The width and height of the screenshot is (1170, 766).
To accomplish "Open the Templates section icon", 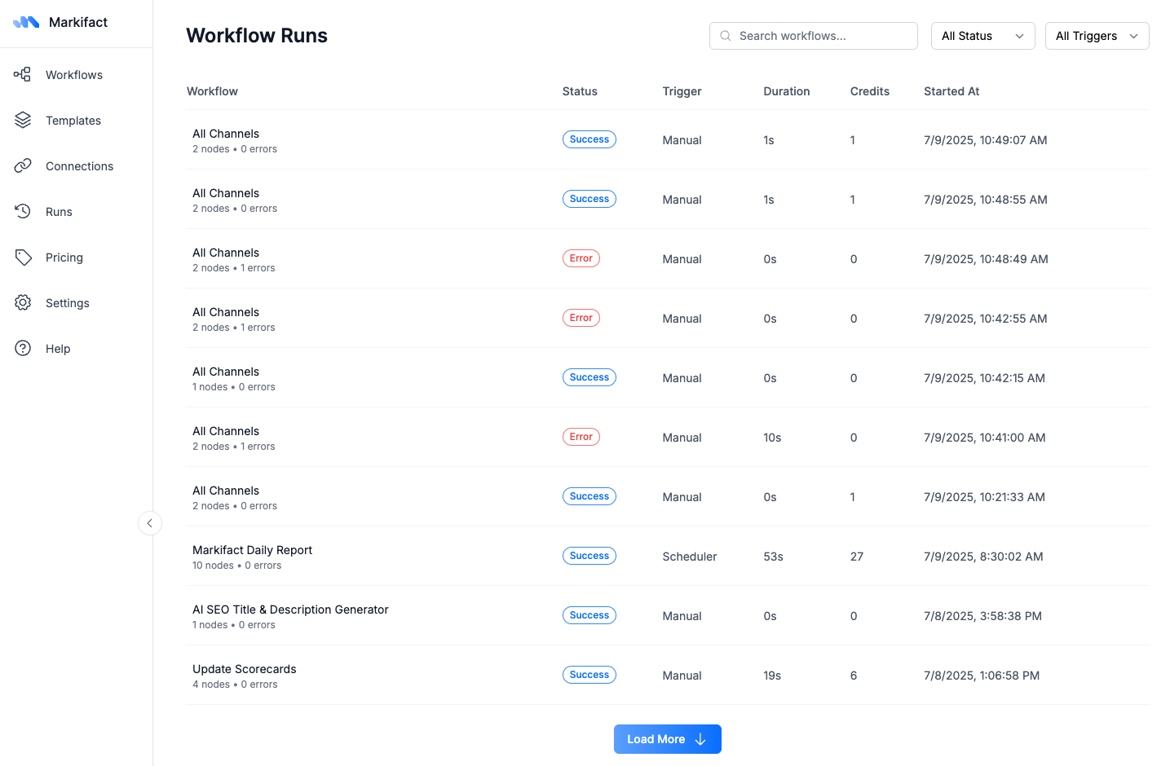I will click(24, 120).
